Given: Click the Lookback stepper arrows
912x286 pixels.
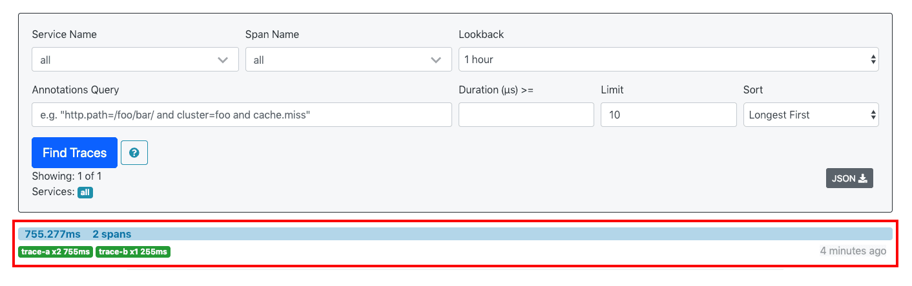Looking at the screenshot, I should pyautogui.click(x=874, y=59).
